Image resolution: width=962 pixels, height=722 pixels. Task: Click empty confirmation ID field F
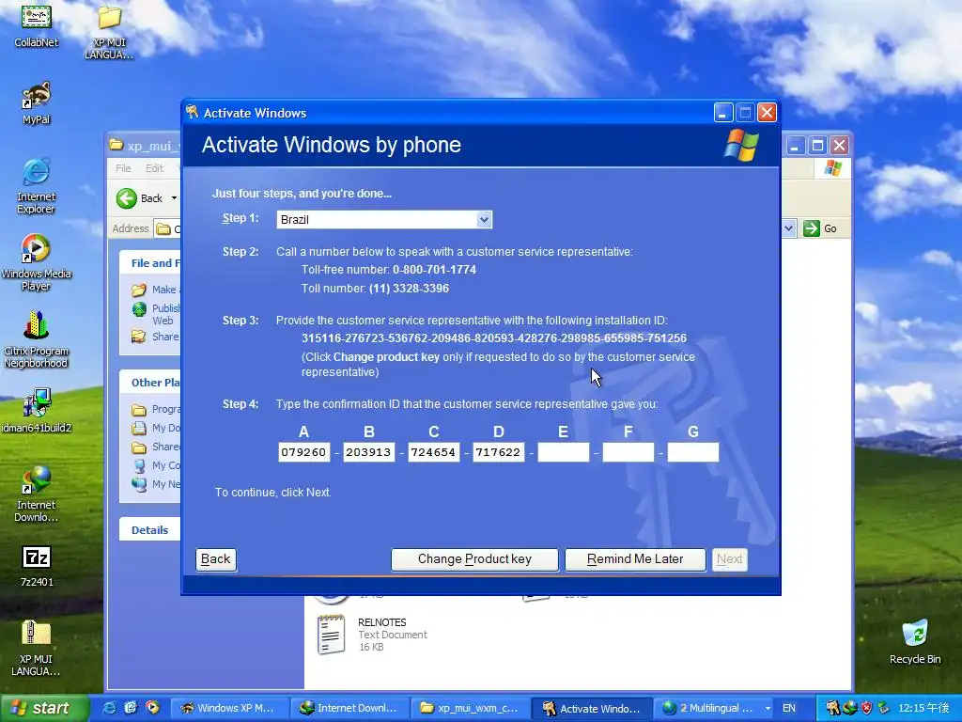pyautogui.click(x=628, y=452)
